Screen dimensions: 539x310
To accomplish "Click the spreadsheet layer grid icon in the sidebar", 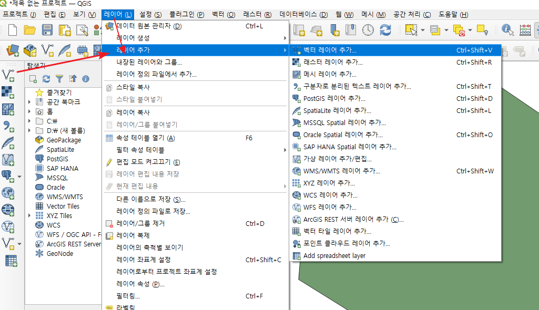I will [11, 261].
